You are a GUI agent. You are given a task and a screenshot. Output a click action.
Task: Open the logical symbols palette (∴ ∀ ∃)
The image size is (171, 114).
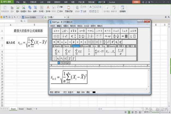pyautogui.click(x=99, y=31)
